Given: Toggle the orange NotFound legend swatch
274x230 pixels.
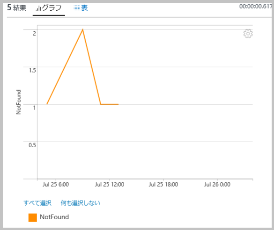Looking at the screenshot, I should click(x=33, y=218).
